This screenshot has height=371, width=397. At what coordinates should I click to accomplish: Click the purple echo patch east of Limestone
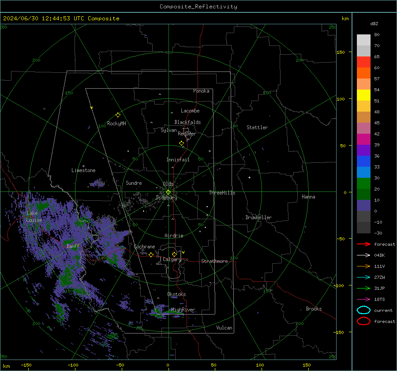click(97, 183)
